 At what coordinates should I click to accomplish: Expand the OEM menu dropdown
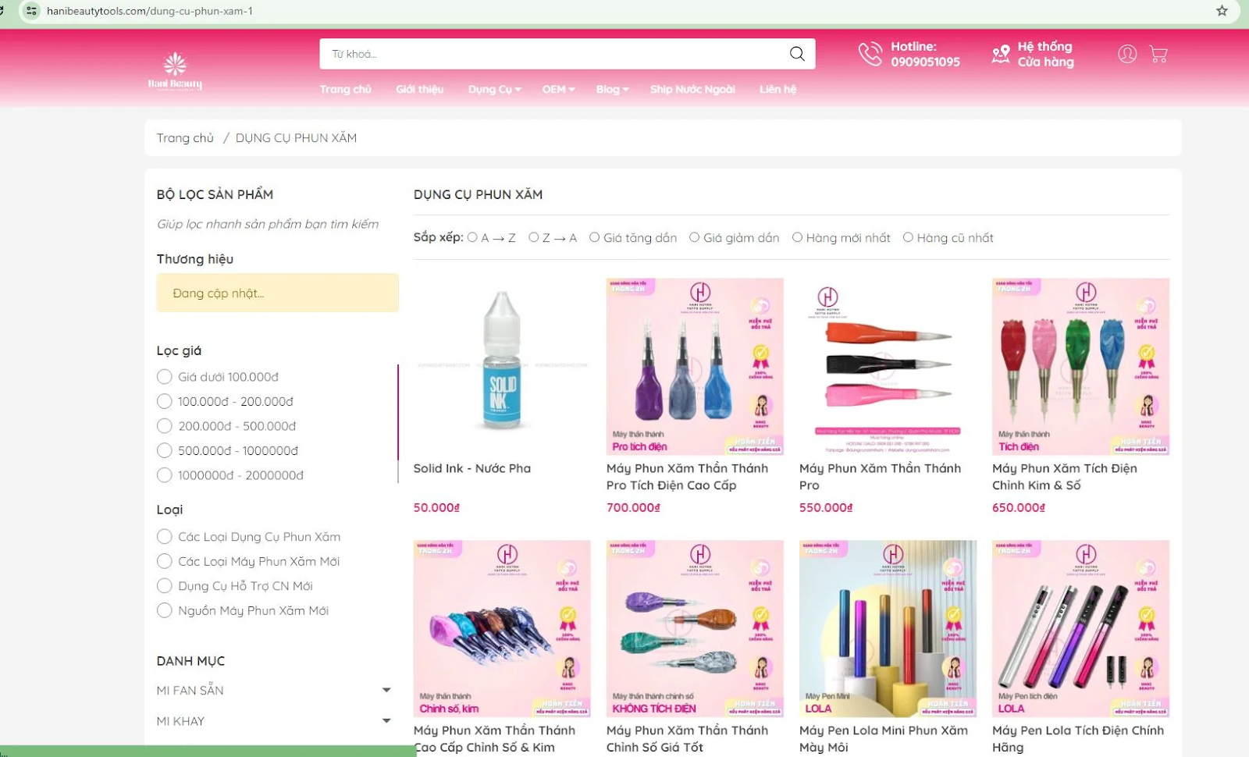[558, 89]
